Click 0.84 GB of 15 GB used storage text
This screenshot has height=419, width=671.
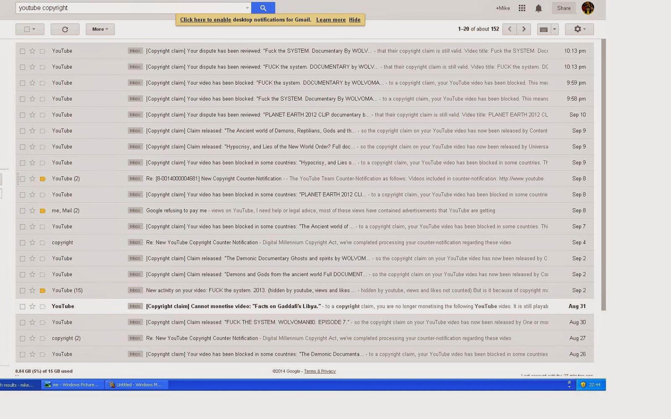pos(44,371)
